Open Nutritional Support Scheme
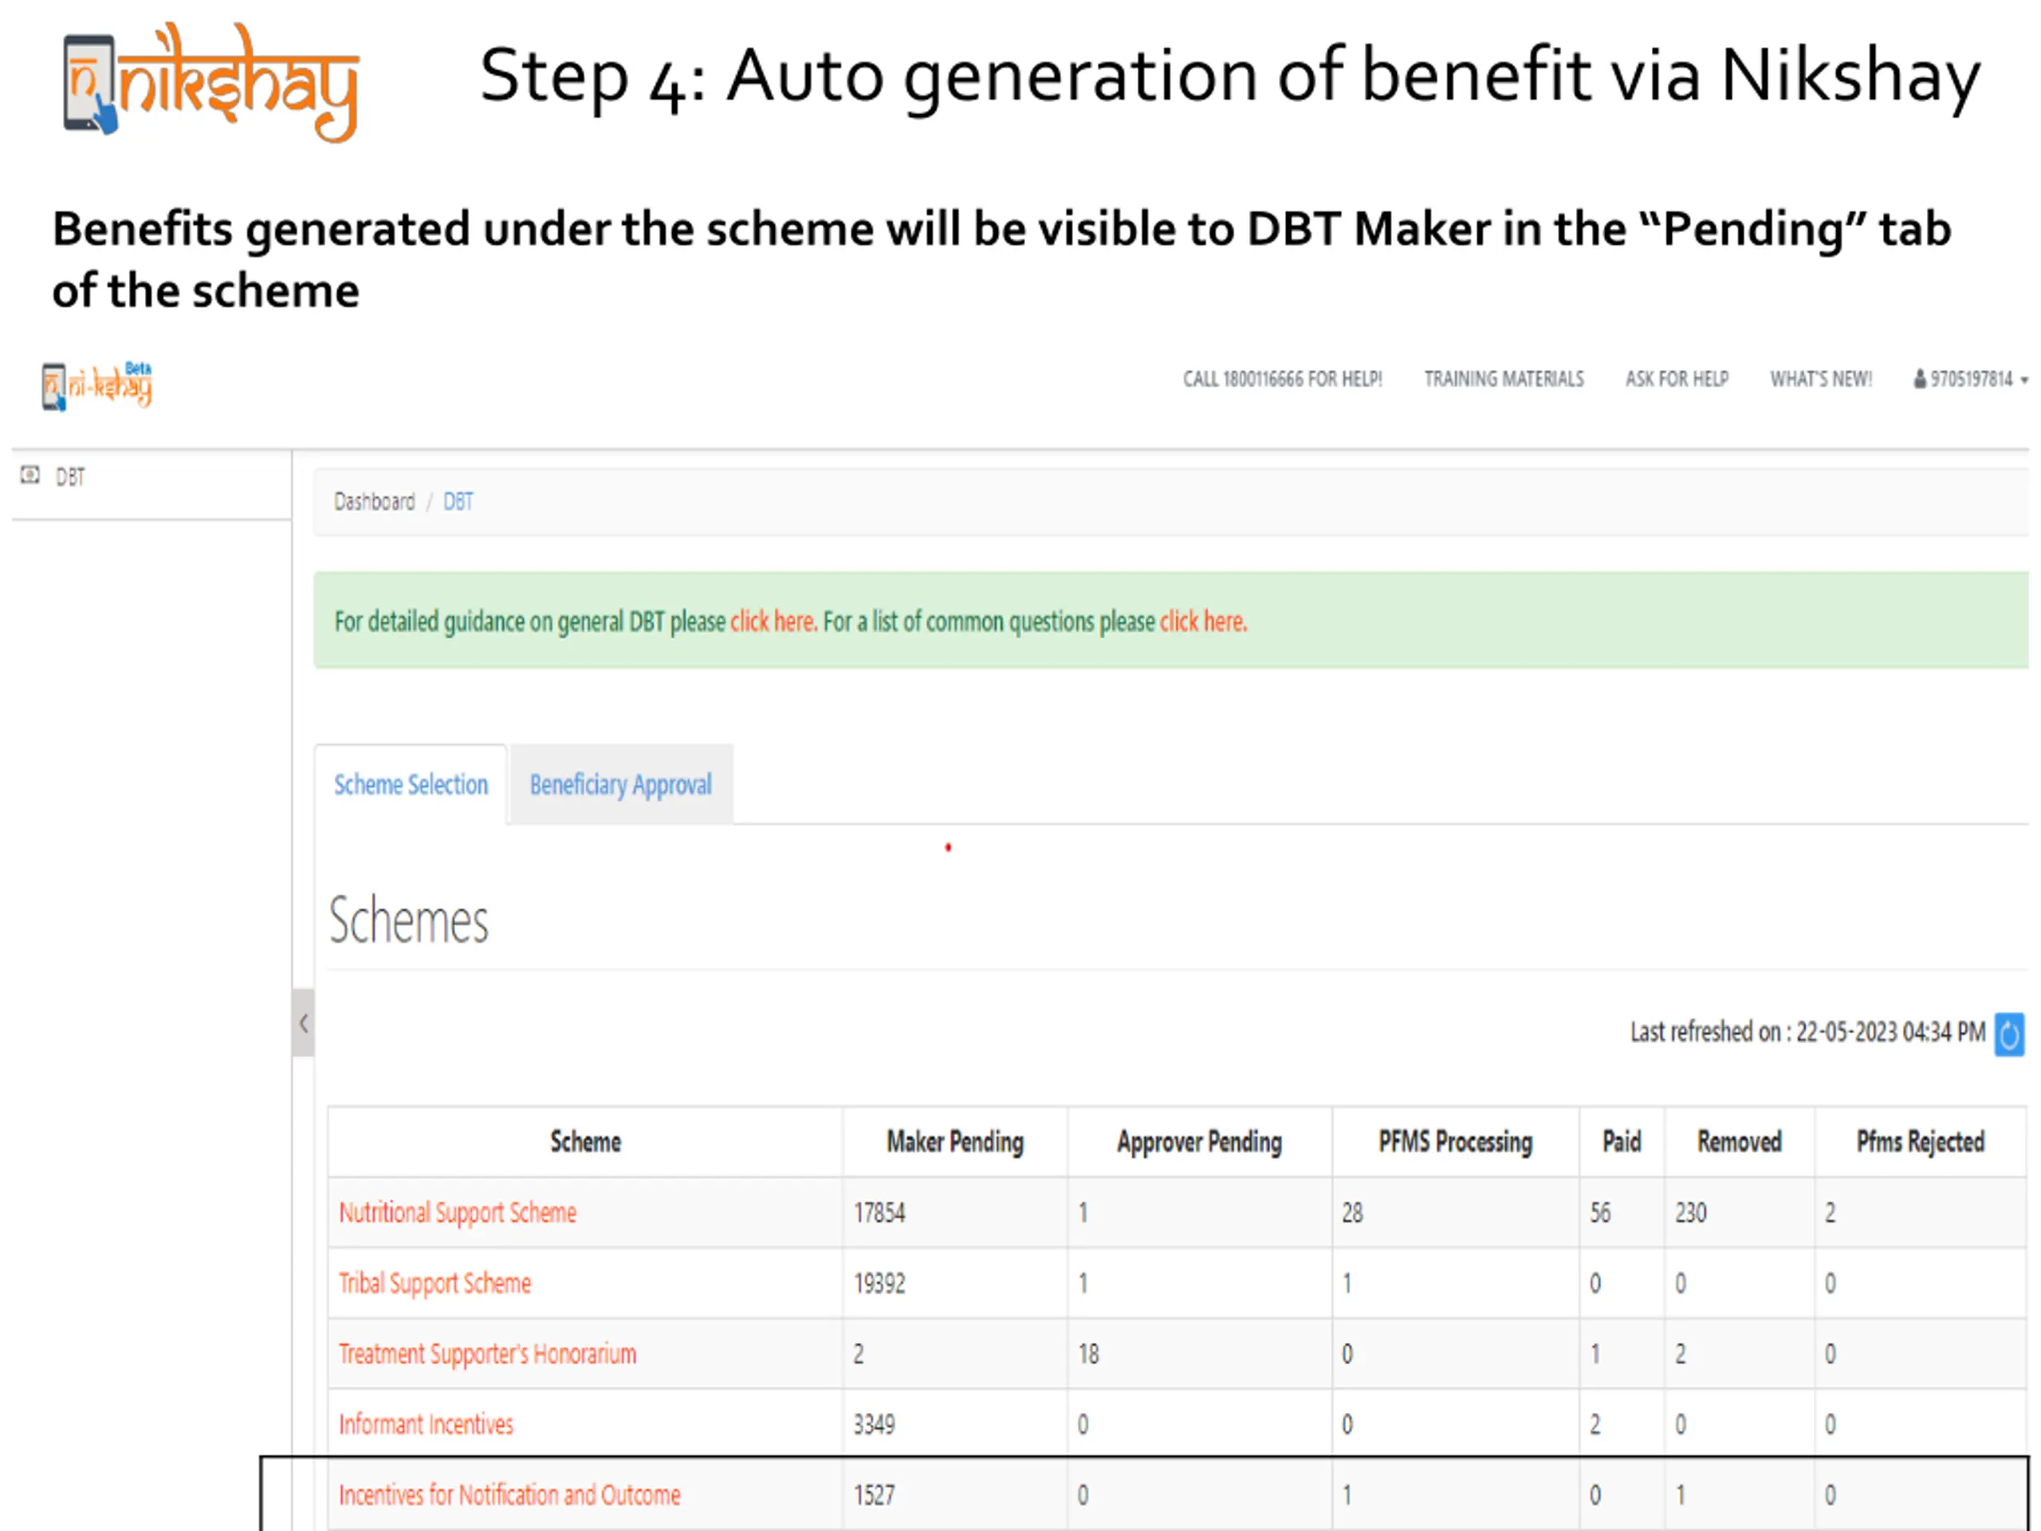The height and width of the screenshot is (1531, 2041). click(458, 1213)
